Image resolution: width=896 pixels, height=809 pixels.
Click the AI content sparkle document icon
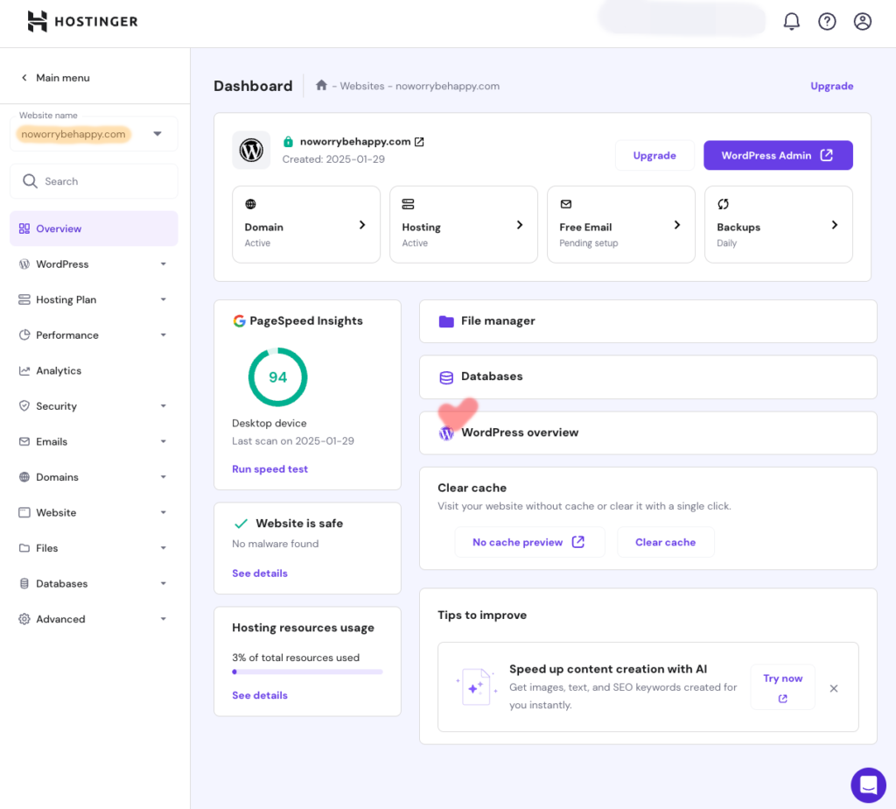pos(477,686)
